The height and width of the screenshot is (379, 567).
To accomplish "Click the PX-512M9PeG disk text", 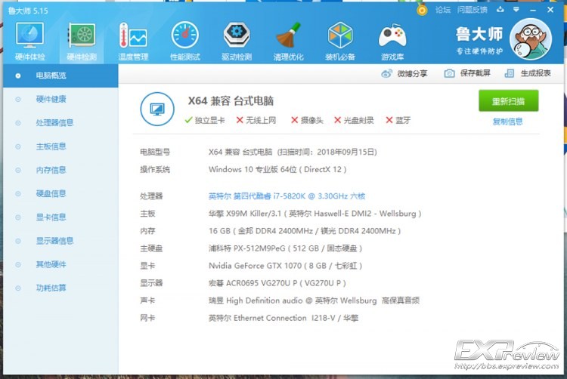I will [285, 248].
